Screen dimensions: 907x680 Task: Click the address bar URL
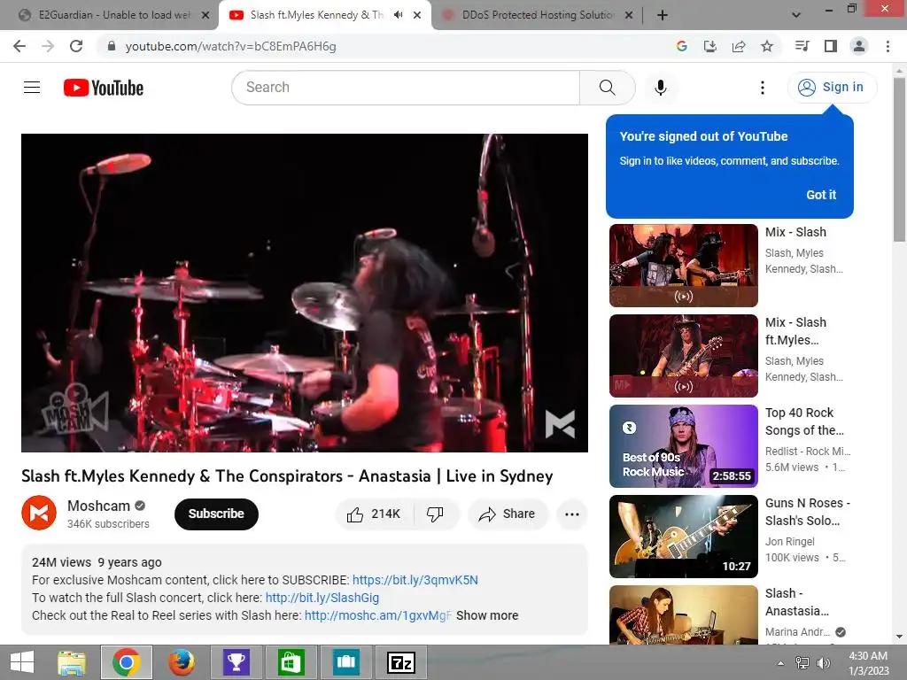231,46
